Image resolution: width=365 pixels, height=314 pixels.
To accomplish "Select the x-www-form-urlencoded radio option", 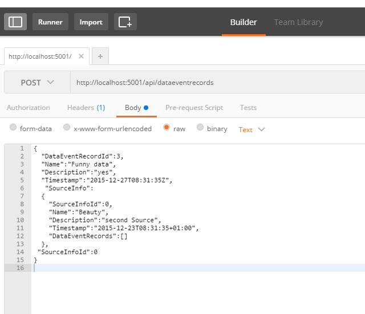I will pyautogui.click(x=67, y=127).
